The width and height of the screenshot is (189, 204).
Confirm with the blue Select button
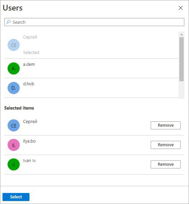coord(16,197)
